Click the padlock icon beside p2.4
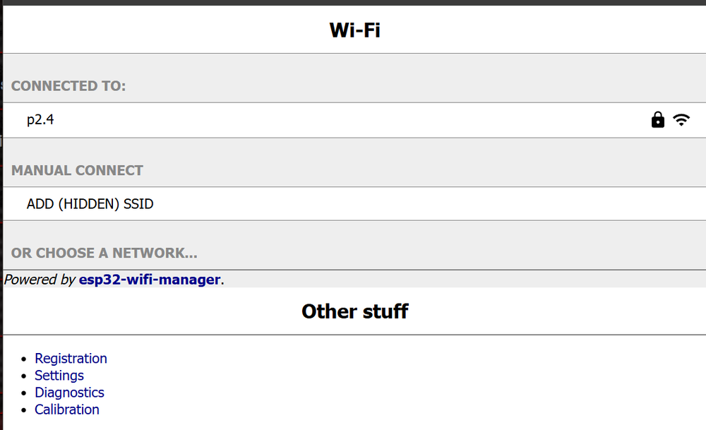 (x=657, y=119)
